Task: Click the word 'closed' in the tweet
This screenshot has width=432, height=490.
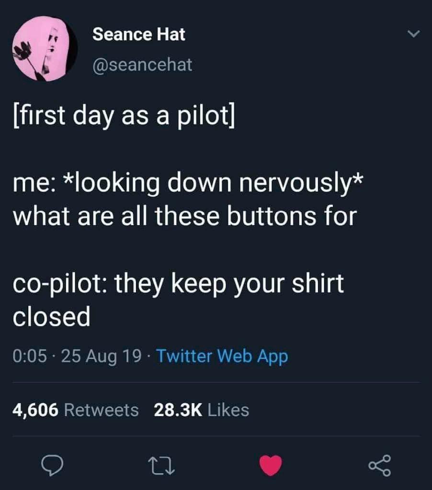Action: click(x=51, y=316)
